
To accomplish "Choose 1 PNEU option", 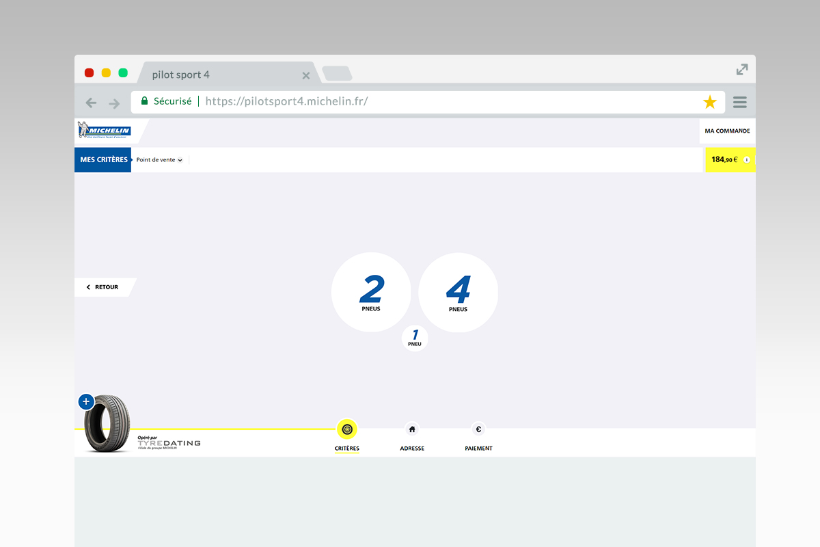I will pyautogui.click(x=415, y=338).
